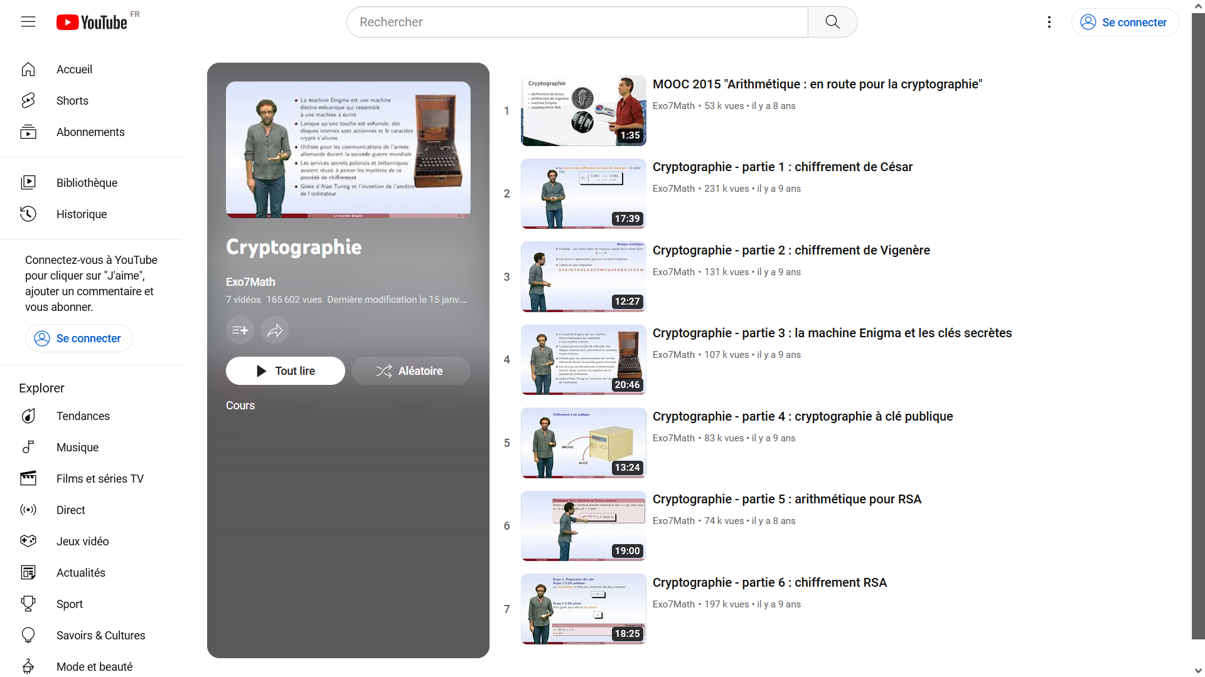Viewport: 1205px width, 677px height.
Task: Open arithmétique pour RSA video thumbnail
Action: click(x=584, y=526)
